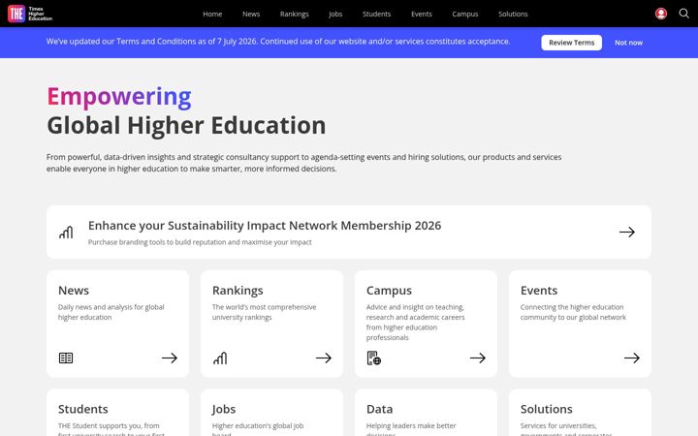Viewport: 698px width, 436px height.
Task: Click the Review Terms button
Action: tap(572, 43)
